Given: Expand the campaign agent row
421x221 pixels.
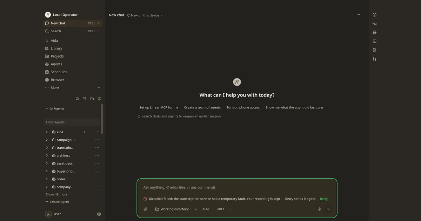Looking at the screenshot, I should [x=47, y=140].
